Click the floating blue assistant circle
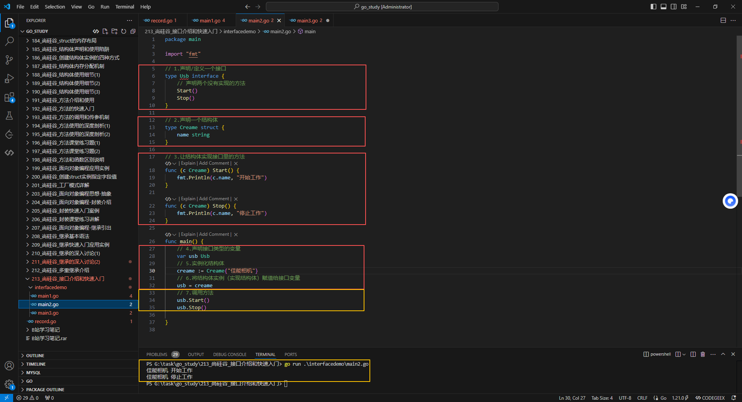 730,201
